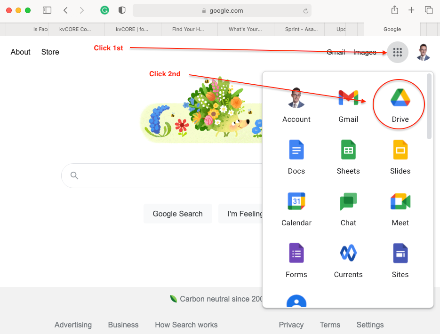
Task: Switch to the 'What's Your...' tab
Action: click(x=246, y=29)
